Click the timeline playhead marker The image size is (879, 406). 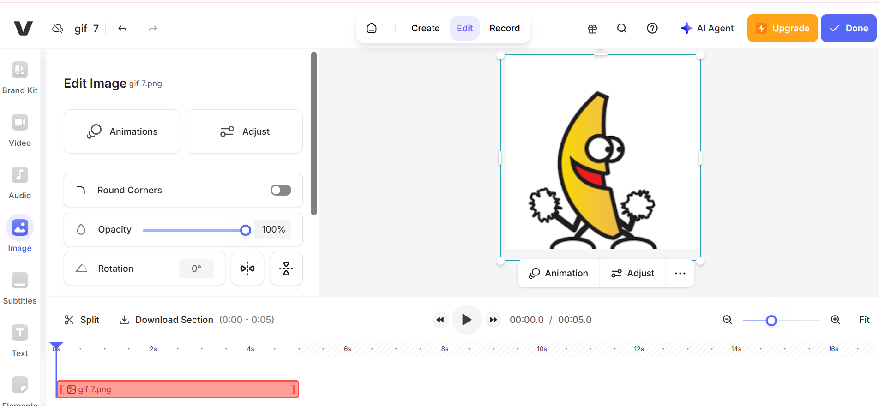tap(56, 346)
